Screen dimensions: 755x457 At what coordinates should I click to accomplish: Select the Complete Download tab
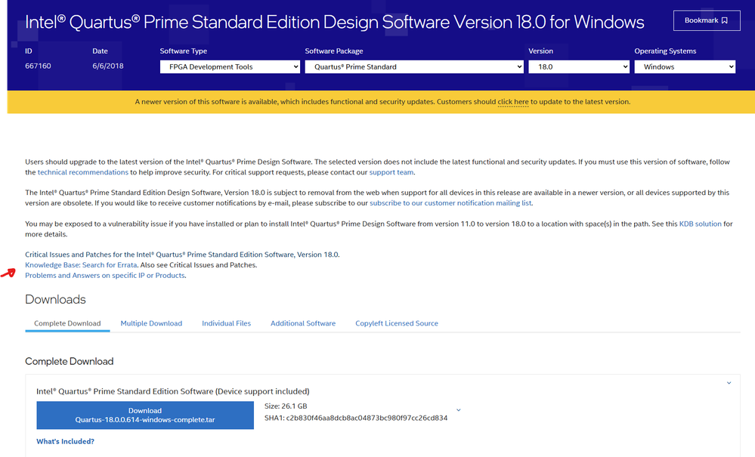point(67,323)
